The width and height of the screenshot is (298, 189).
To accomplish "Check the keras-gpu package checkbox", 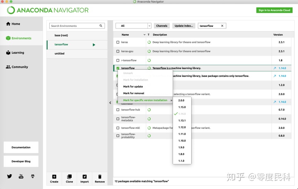I will click(x=118, y=51).
